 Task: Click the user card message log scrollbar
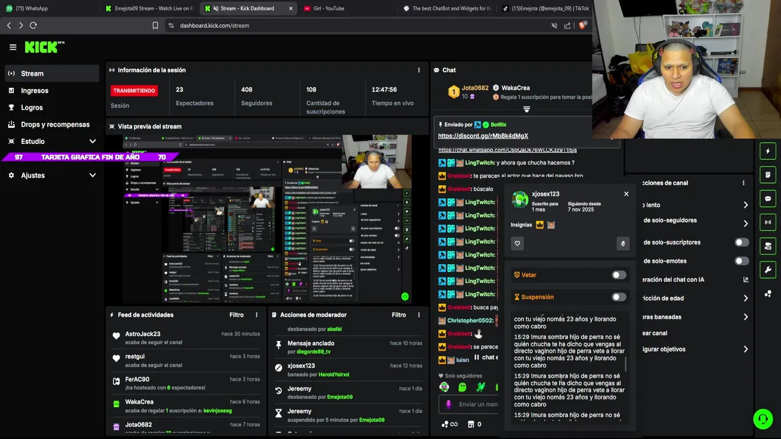point(625,365)
